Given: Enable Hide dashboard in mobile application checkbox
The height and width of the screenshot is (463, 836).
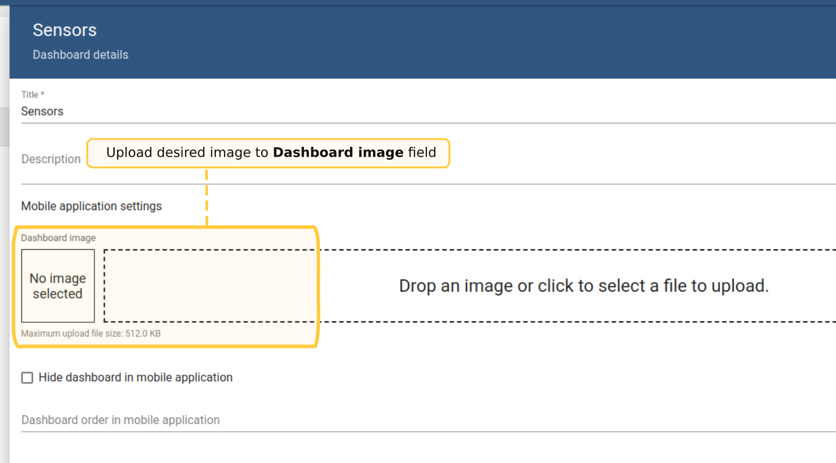Looking at the screenshot, I should [27, 378].
